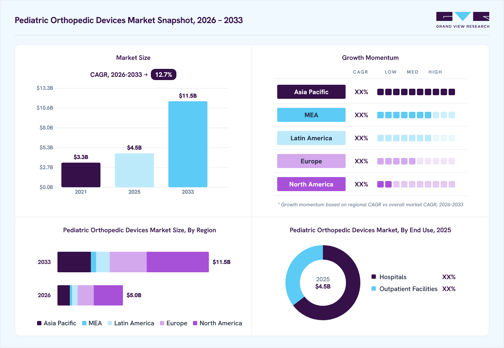This screenshot has width=504, height=348.
Task: Click the 2033 market size bar
Action: click(188, 144)
